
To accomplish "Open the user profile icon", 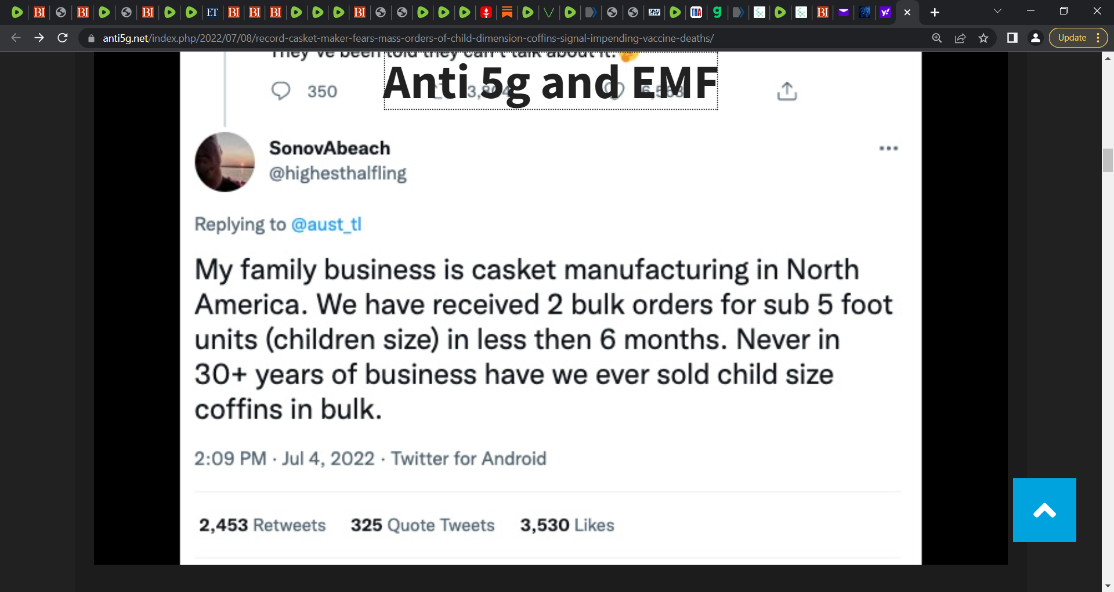I will (x=1035, y=38).
